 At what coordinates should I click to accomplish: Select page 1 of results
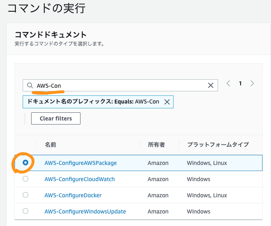tap(240, 83)
